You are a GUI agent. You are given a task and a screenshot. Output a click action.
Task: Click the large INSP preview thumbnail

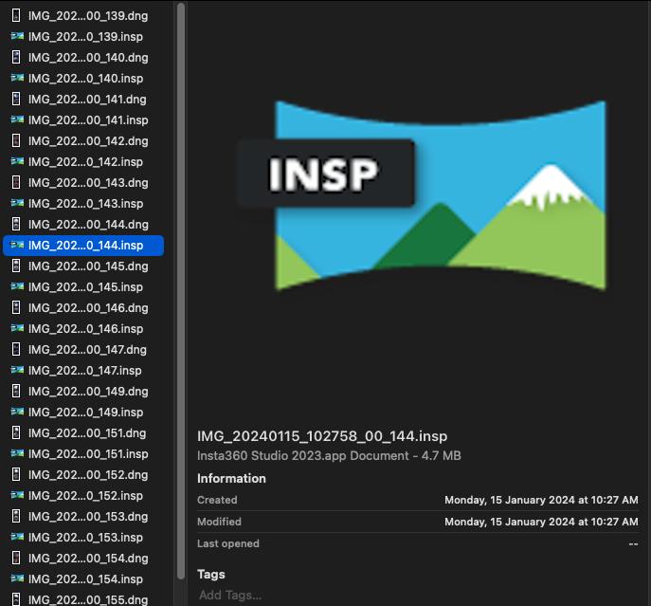pos(422,195)
